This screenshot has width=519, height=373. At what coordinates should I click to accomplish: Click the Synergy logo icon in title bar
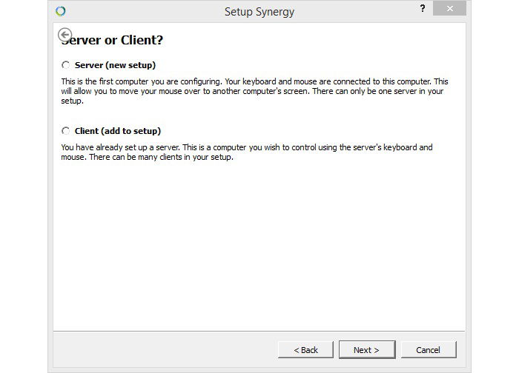61,11
